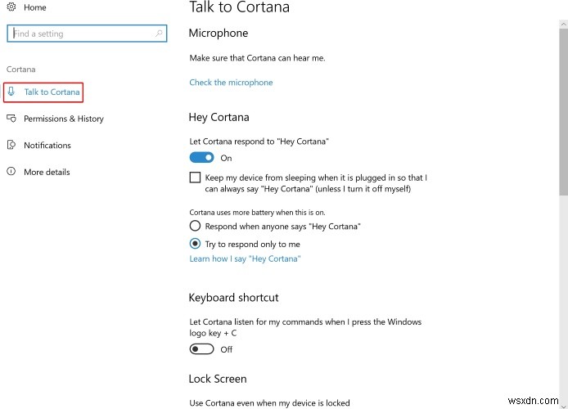Enable the Windows logo key + C toggle
Image resolution: width=568 pixels, height=409 pixels.
(x=201, y=349)
